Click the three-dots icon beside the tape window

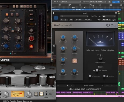[54, 57]
